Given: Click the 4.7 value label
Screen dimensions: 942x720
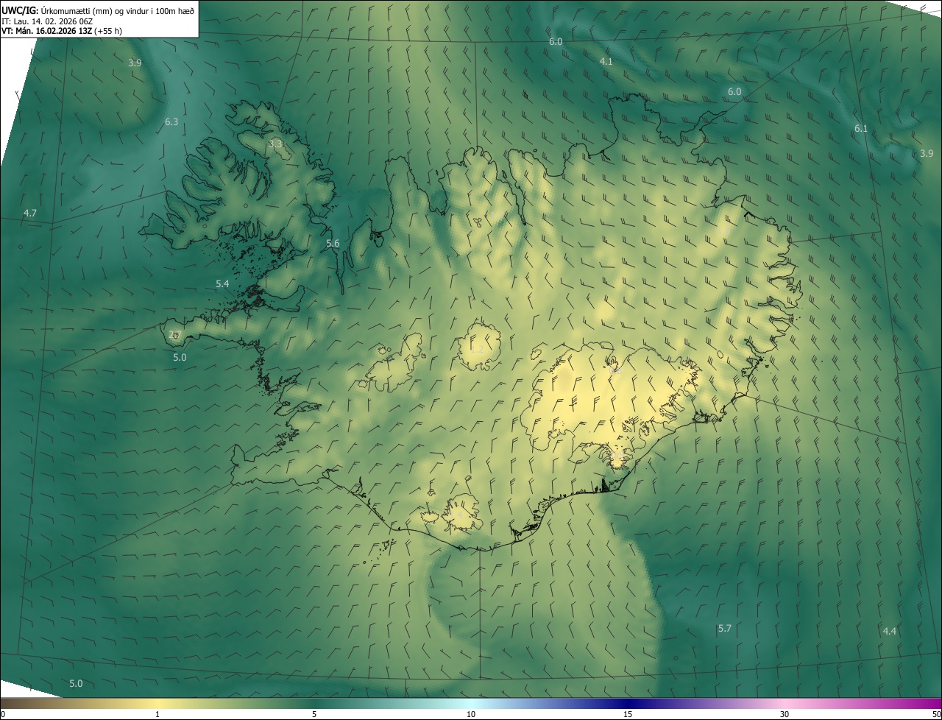Looking at the screenshot, I should click(30, 213).
